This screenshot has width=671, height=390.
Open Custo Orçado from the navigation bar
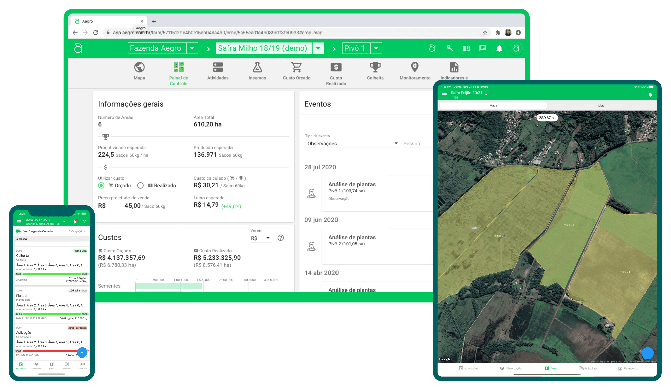pyautogui.click(x=296, y=71)
